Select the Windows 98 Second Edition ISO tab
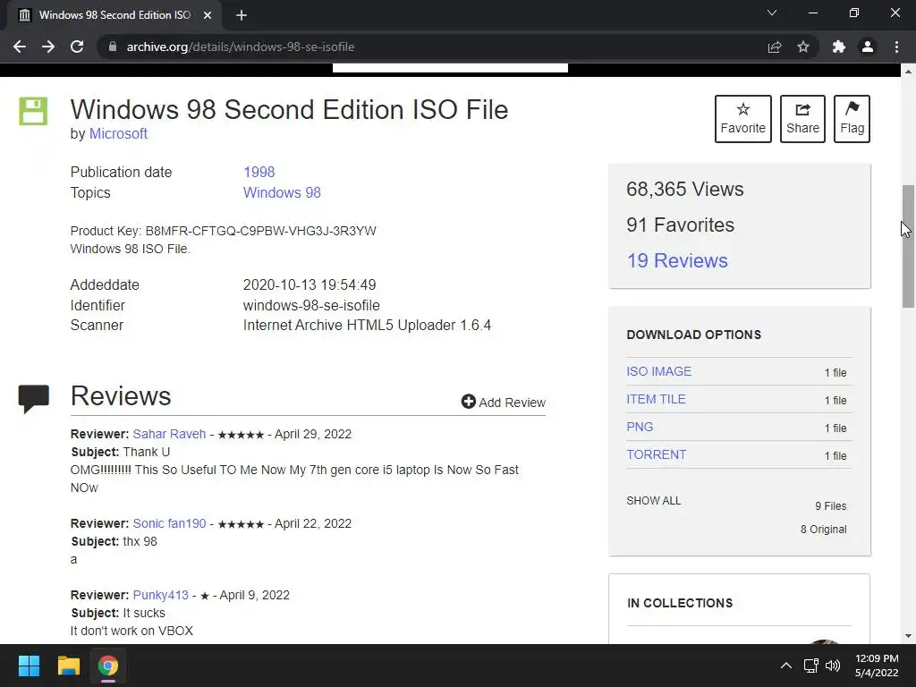 (x=114, y=15)
